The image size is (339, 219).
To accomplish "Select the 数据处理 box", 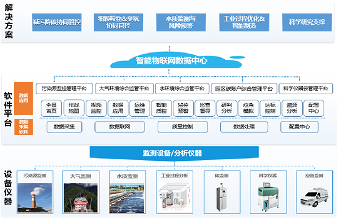I will coord(244,127).
